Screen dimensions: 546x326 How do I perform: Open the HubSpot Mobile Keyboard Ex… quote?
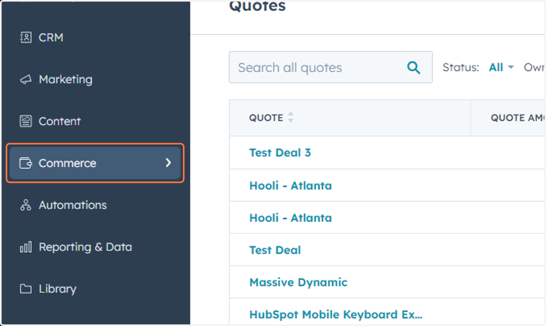pos(336,315)
